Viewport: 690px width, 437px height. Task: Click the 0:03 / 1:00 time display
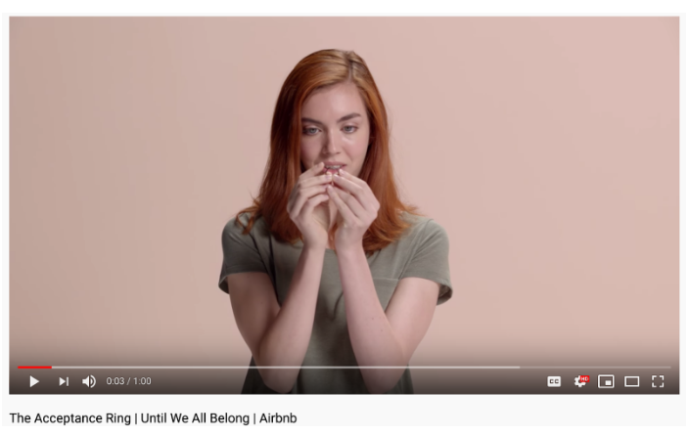coord(128,381)
